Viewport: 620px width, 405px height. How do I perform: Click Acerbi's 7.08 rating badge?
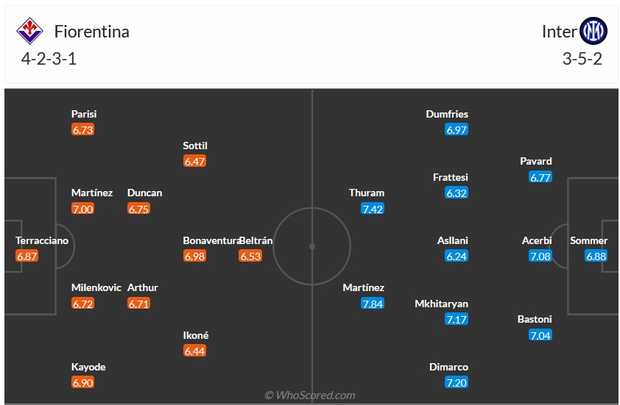pyautogui.click(x=540, y=256)
